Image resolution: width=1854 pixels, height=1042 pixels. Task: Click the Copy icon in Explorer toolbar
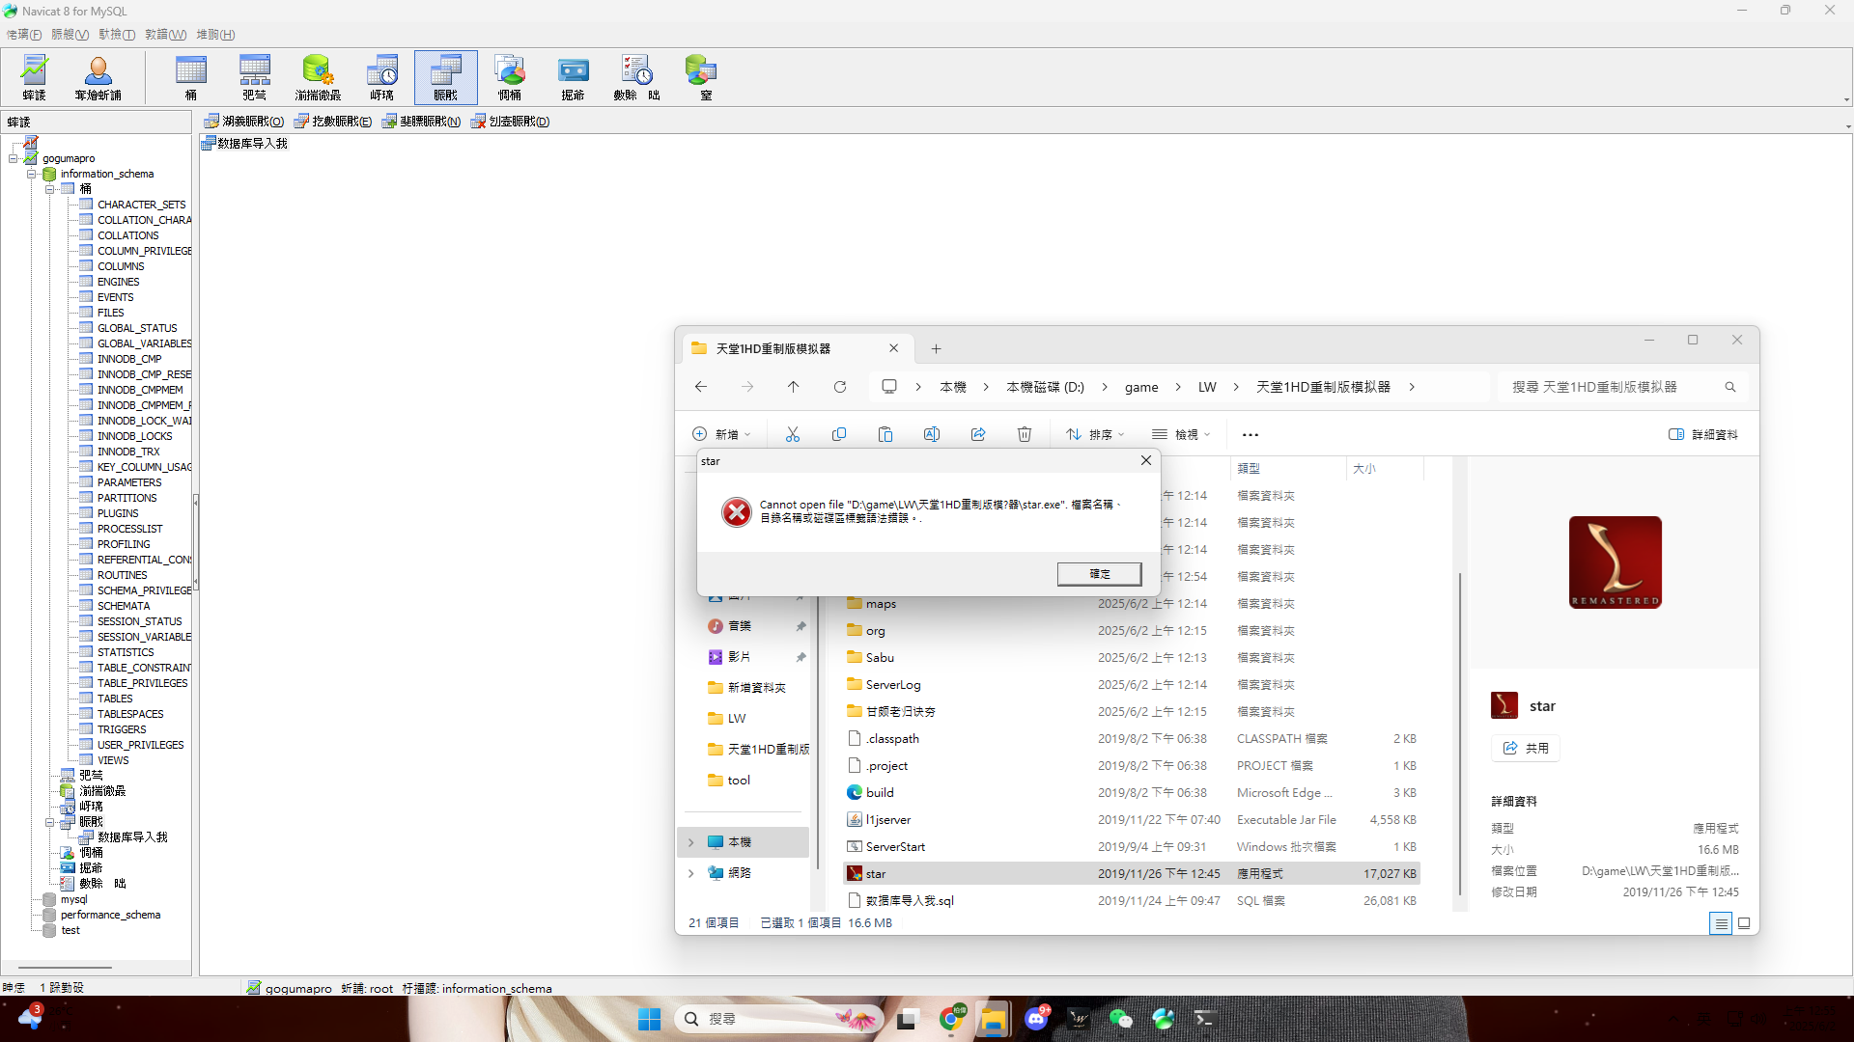(x=839, y=434)
